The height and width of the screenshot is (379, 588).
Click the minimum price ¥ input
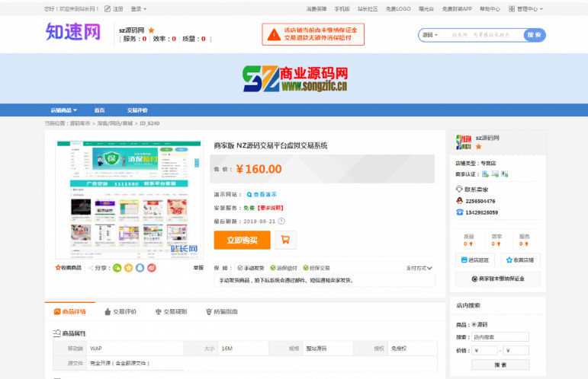coord(484,351)
